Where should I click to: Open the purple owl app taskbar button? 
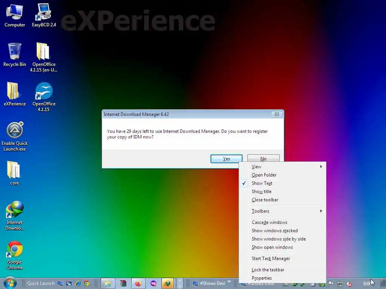[x=153, y=283]
